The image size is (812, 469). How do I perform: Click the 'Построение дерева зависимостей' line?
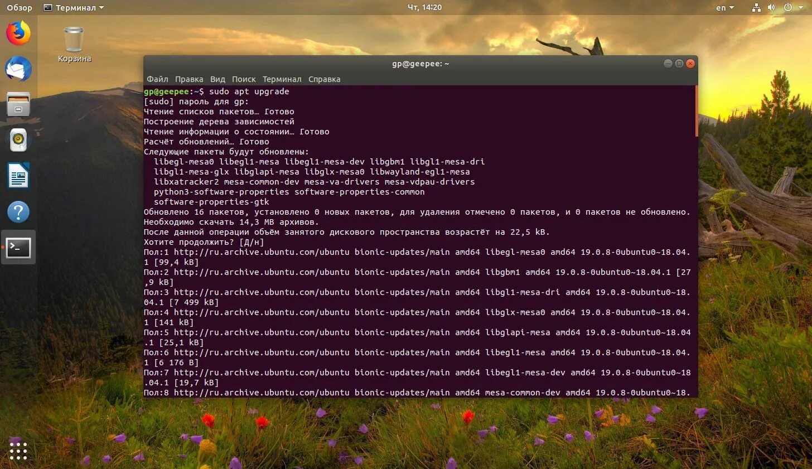[219, 122]
